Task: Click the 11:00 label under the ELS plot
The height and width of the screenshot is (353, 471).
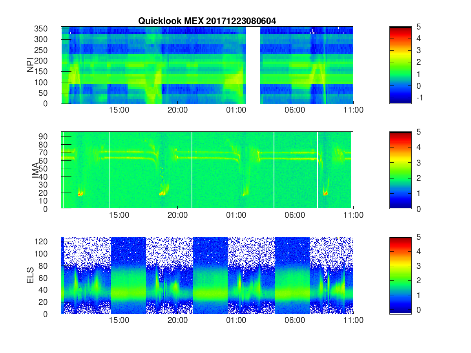Action: click(353, 320)
